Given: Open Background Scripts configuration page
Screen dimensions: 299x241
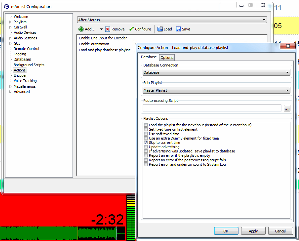Looking at the screenshot, I should [x=29, y=65].
